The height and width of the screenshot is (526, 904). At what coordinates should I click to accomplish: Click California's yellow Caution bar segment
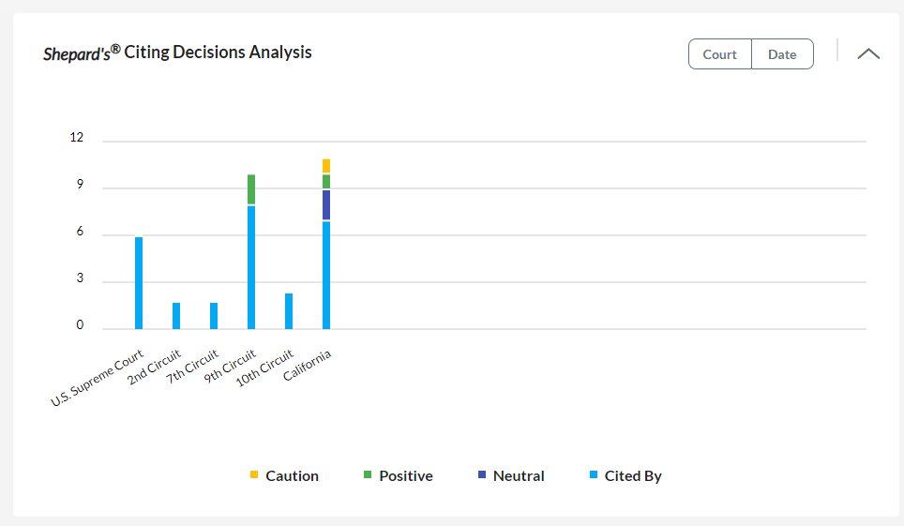point(326,166)
